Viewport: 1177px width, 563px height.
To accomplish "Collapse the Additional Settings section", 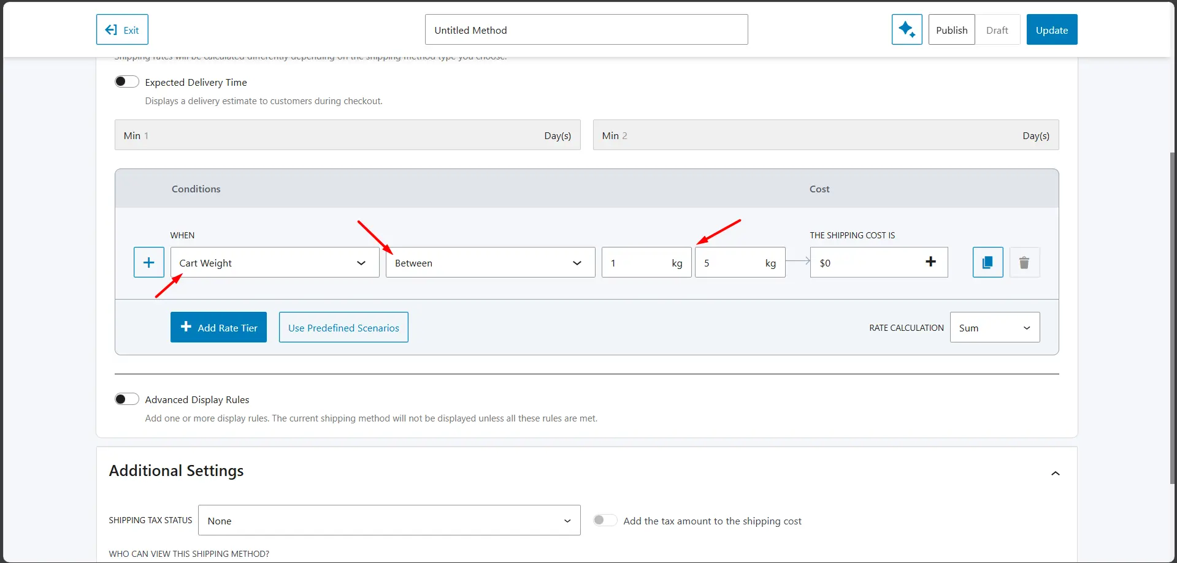I will (1055, 473).
